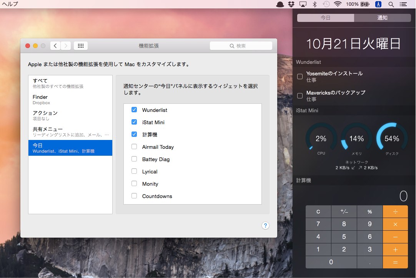Click the 10月21日火曜日 date heading
The image size is (416, 278).
[x=353, y=43]
